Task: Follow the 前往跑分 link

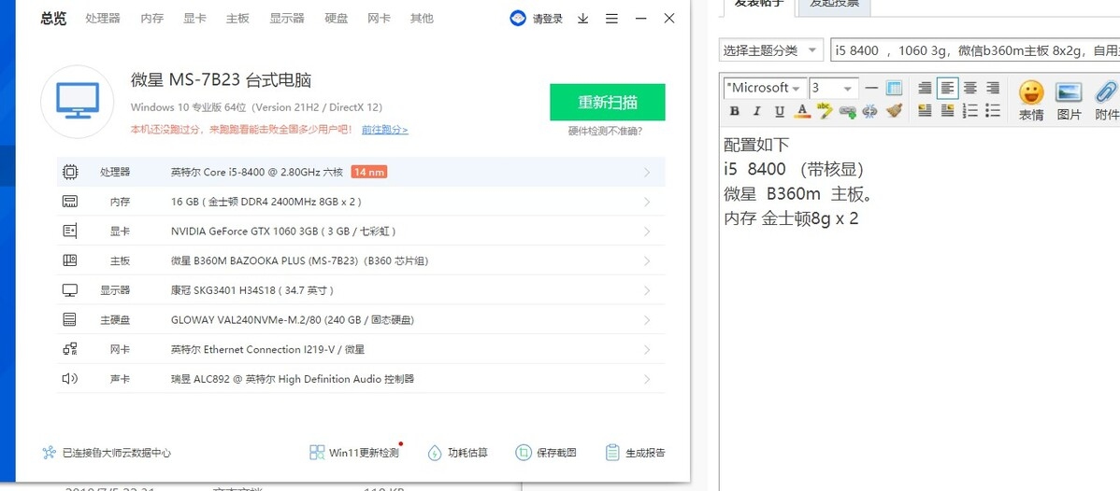Action: [x=385, y=130]
